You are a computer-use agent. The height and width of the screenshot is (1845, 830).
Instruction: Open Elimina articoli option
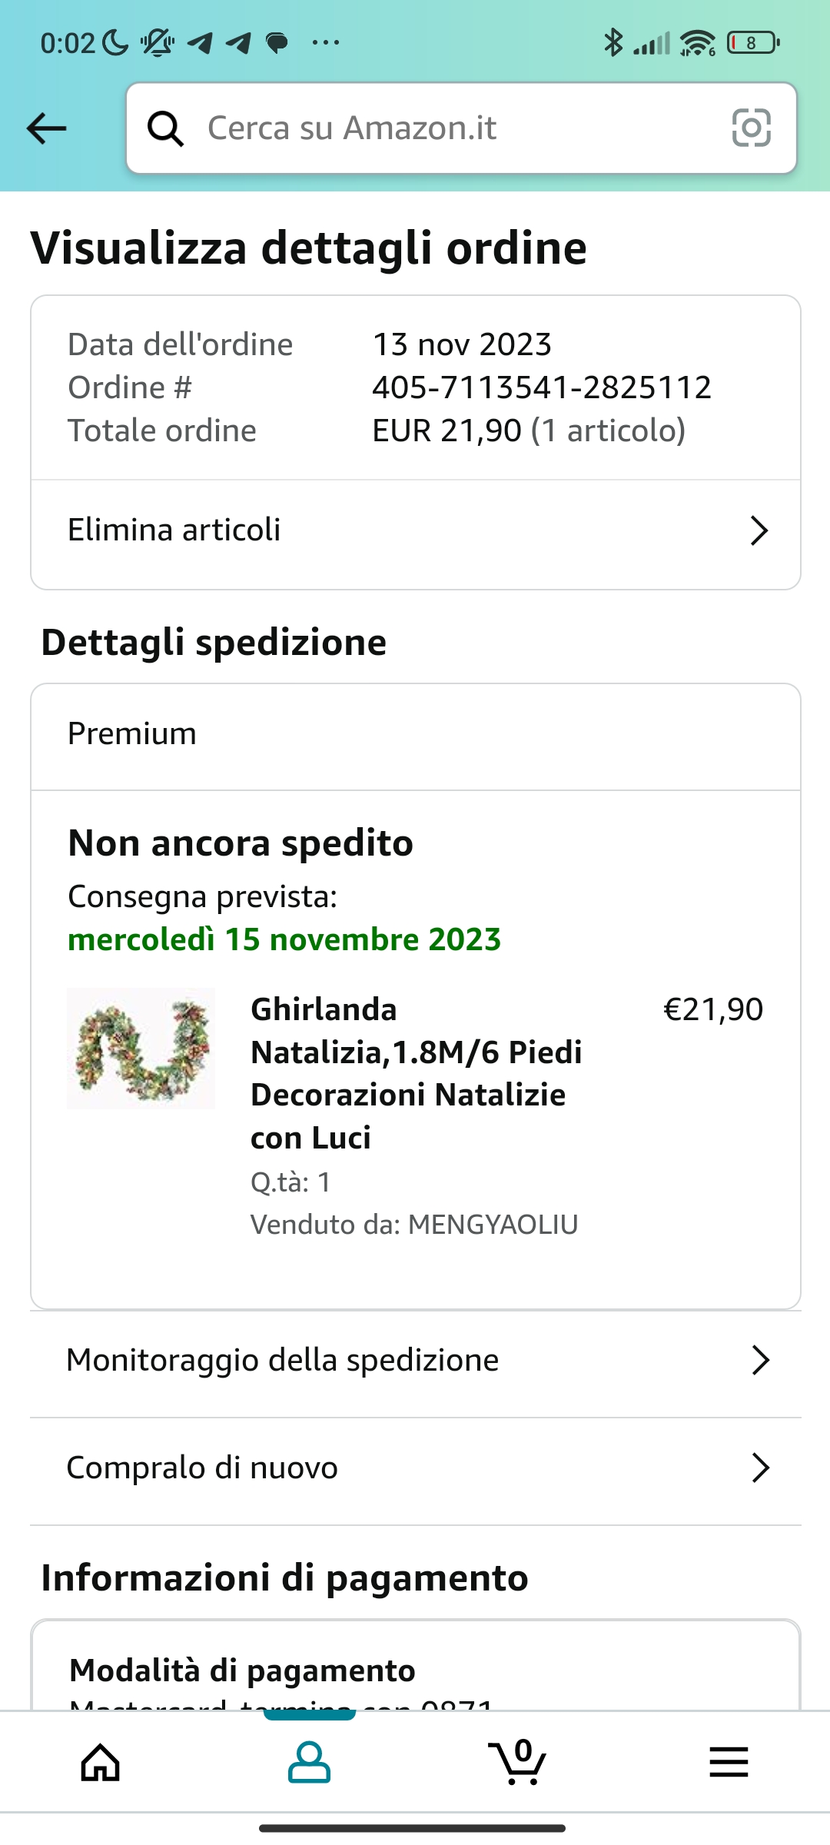174,530
